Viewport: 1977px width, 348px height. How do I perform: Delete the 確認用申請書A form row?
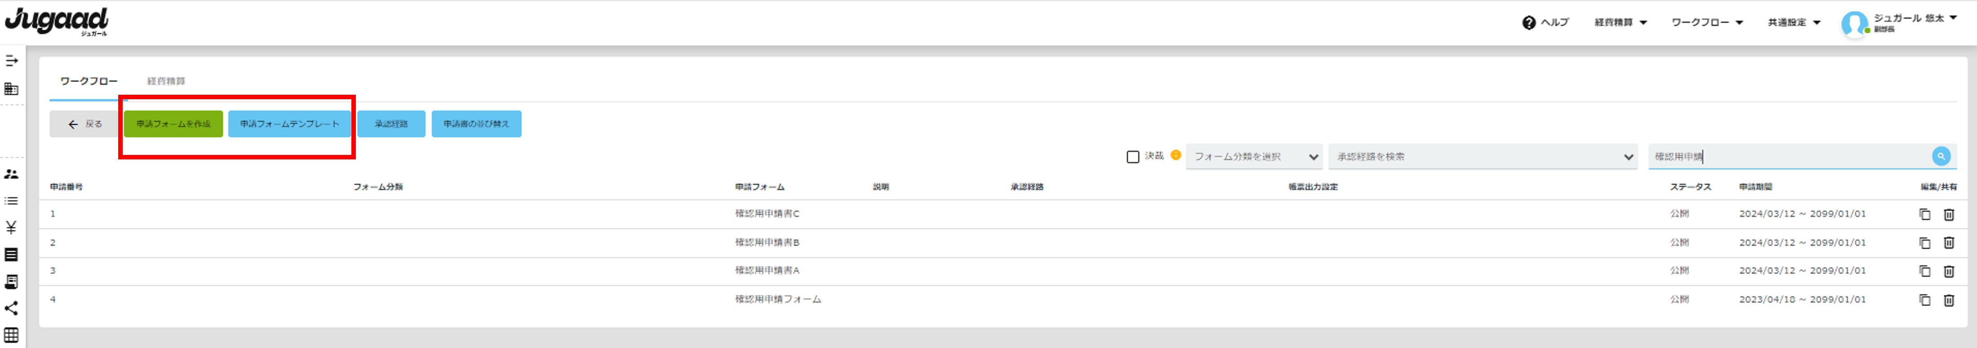(x=1948, y=271)
